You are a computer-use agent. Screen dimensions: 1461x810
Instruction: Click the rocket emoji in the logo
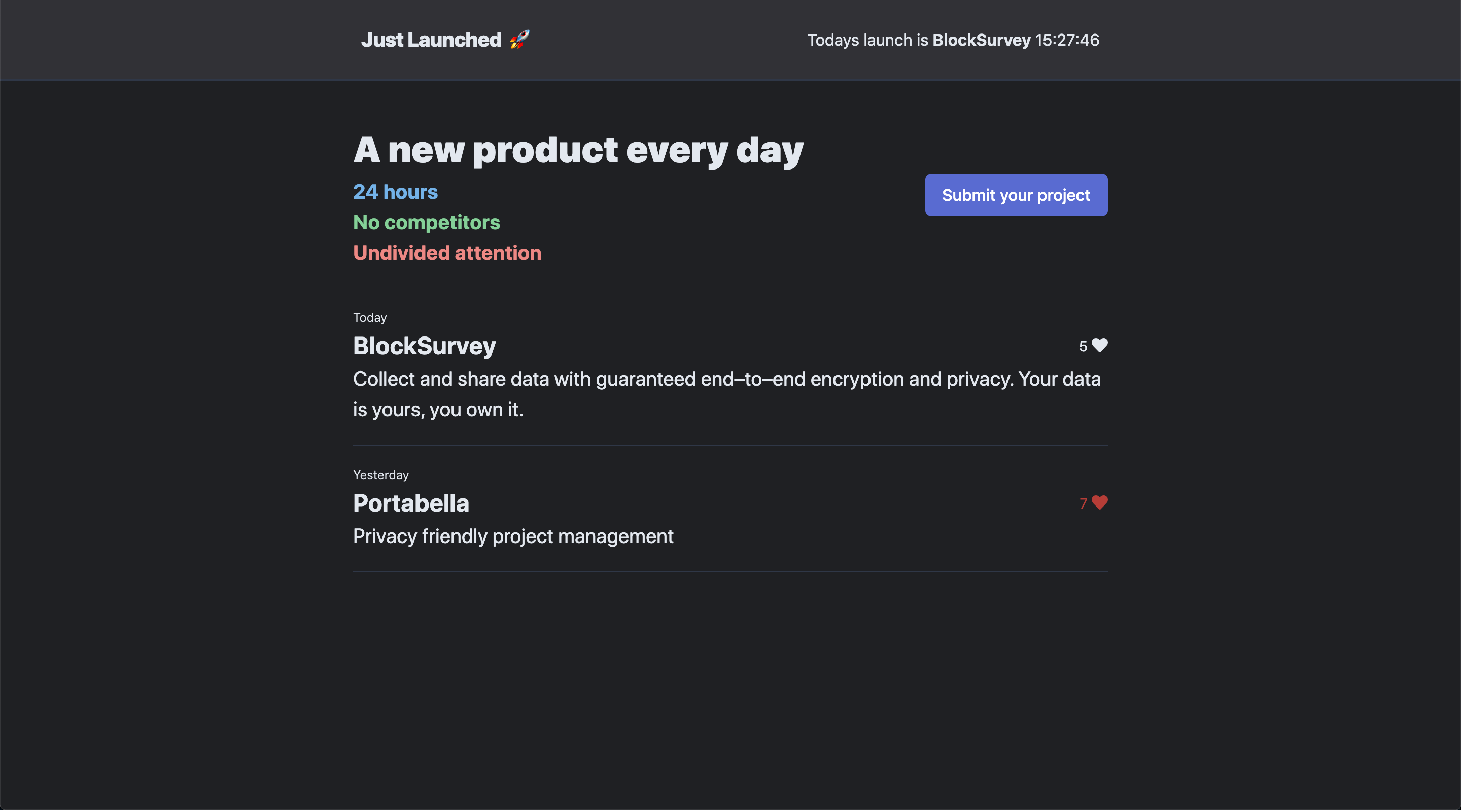click(x=519, y=40)
